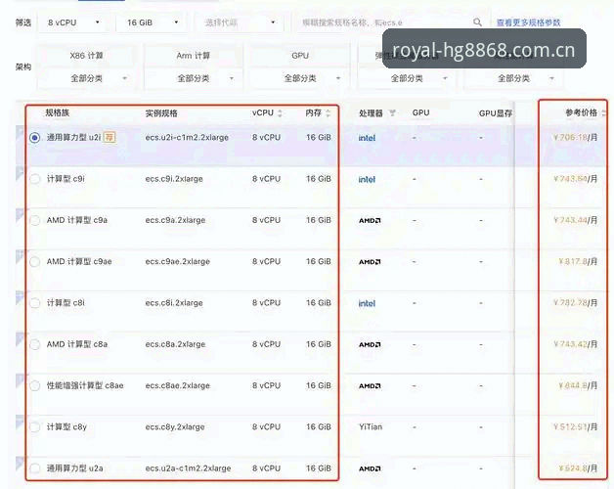This screenshot has width=614, height=489.
Task: Expand the last architecture 全部分类 dropdown
Action: tap(513, 78)
